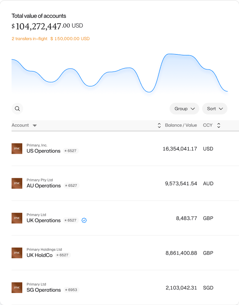This screenshot has height=305, width=239.
Task: Click the Primary Pty Ltd entity label
Action: pos(40,180)
